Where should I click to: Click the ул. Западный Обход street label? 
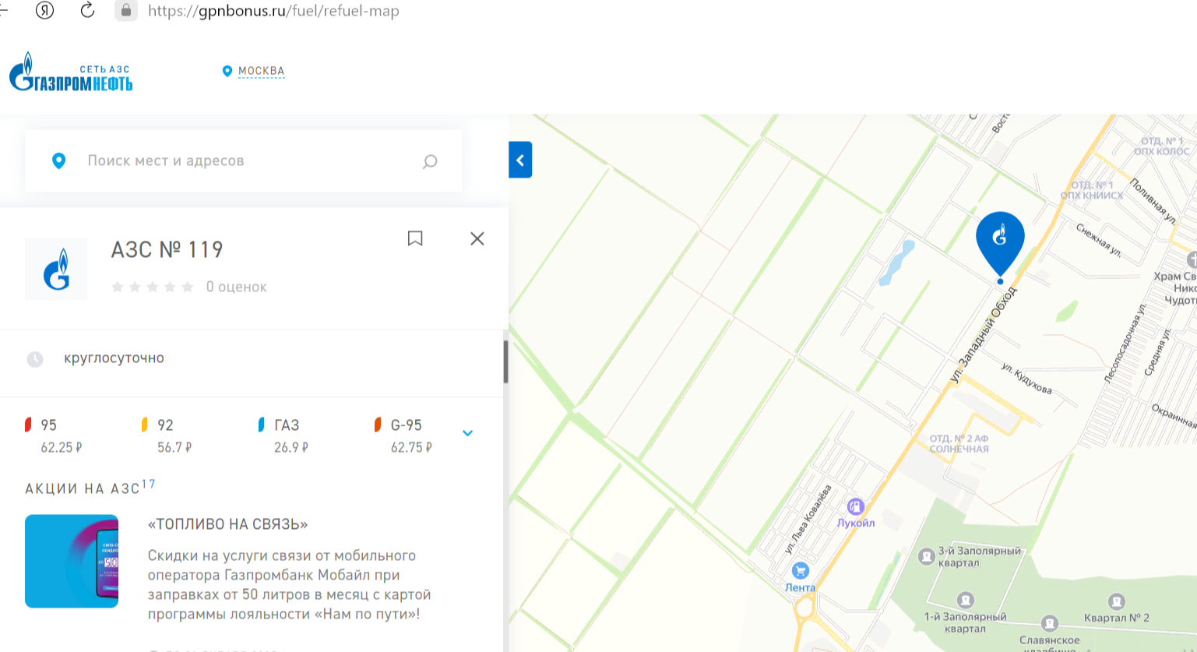[984, 335]
